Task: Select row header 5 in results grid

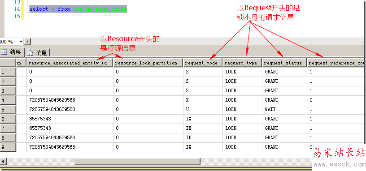Action: [8, 110]
